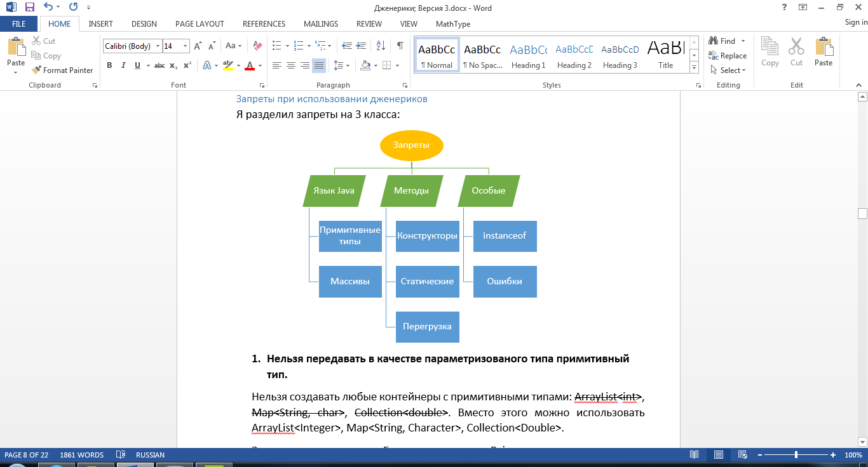Save the document with the floppy disk icon
Screen dimensions: 868x467
coord(29,8)
